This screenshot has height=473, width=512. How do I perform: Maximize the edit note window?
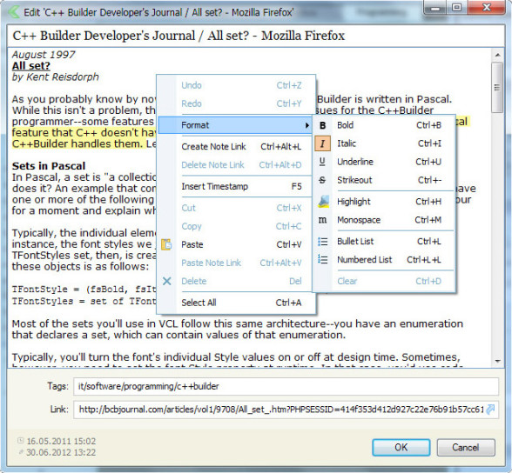pos(457,8)
